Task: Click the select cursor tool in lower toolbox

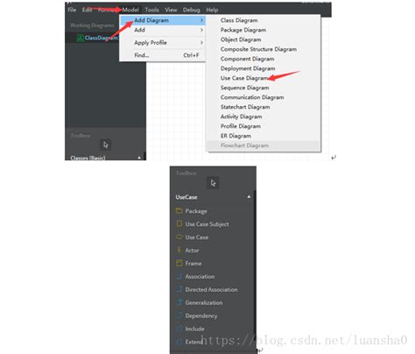Action: click(x=213, y=183)
